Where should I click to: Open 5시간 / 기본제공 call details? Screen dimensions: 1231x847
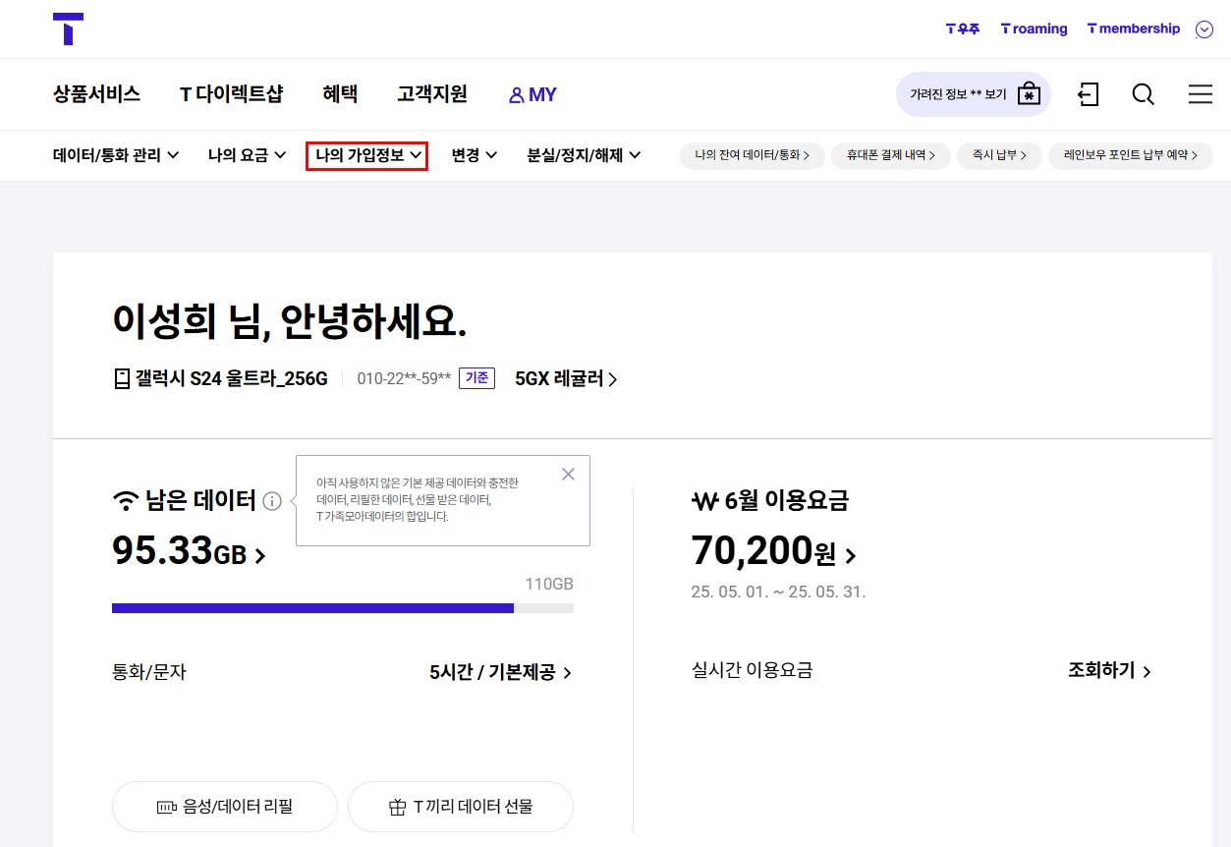(500, 673)
